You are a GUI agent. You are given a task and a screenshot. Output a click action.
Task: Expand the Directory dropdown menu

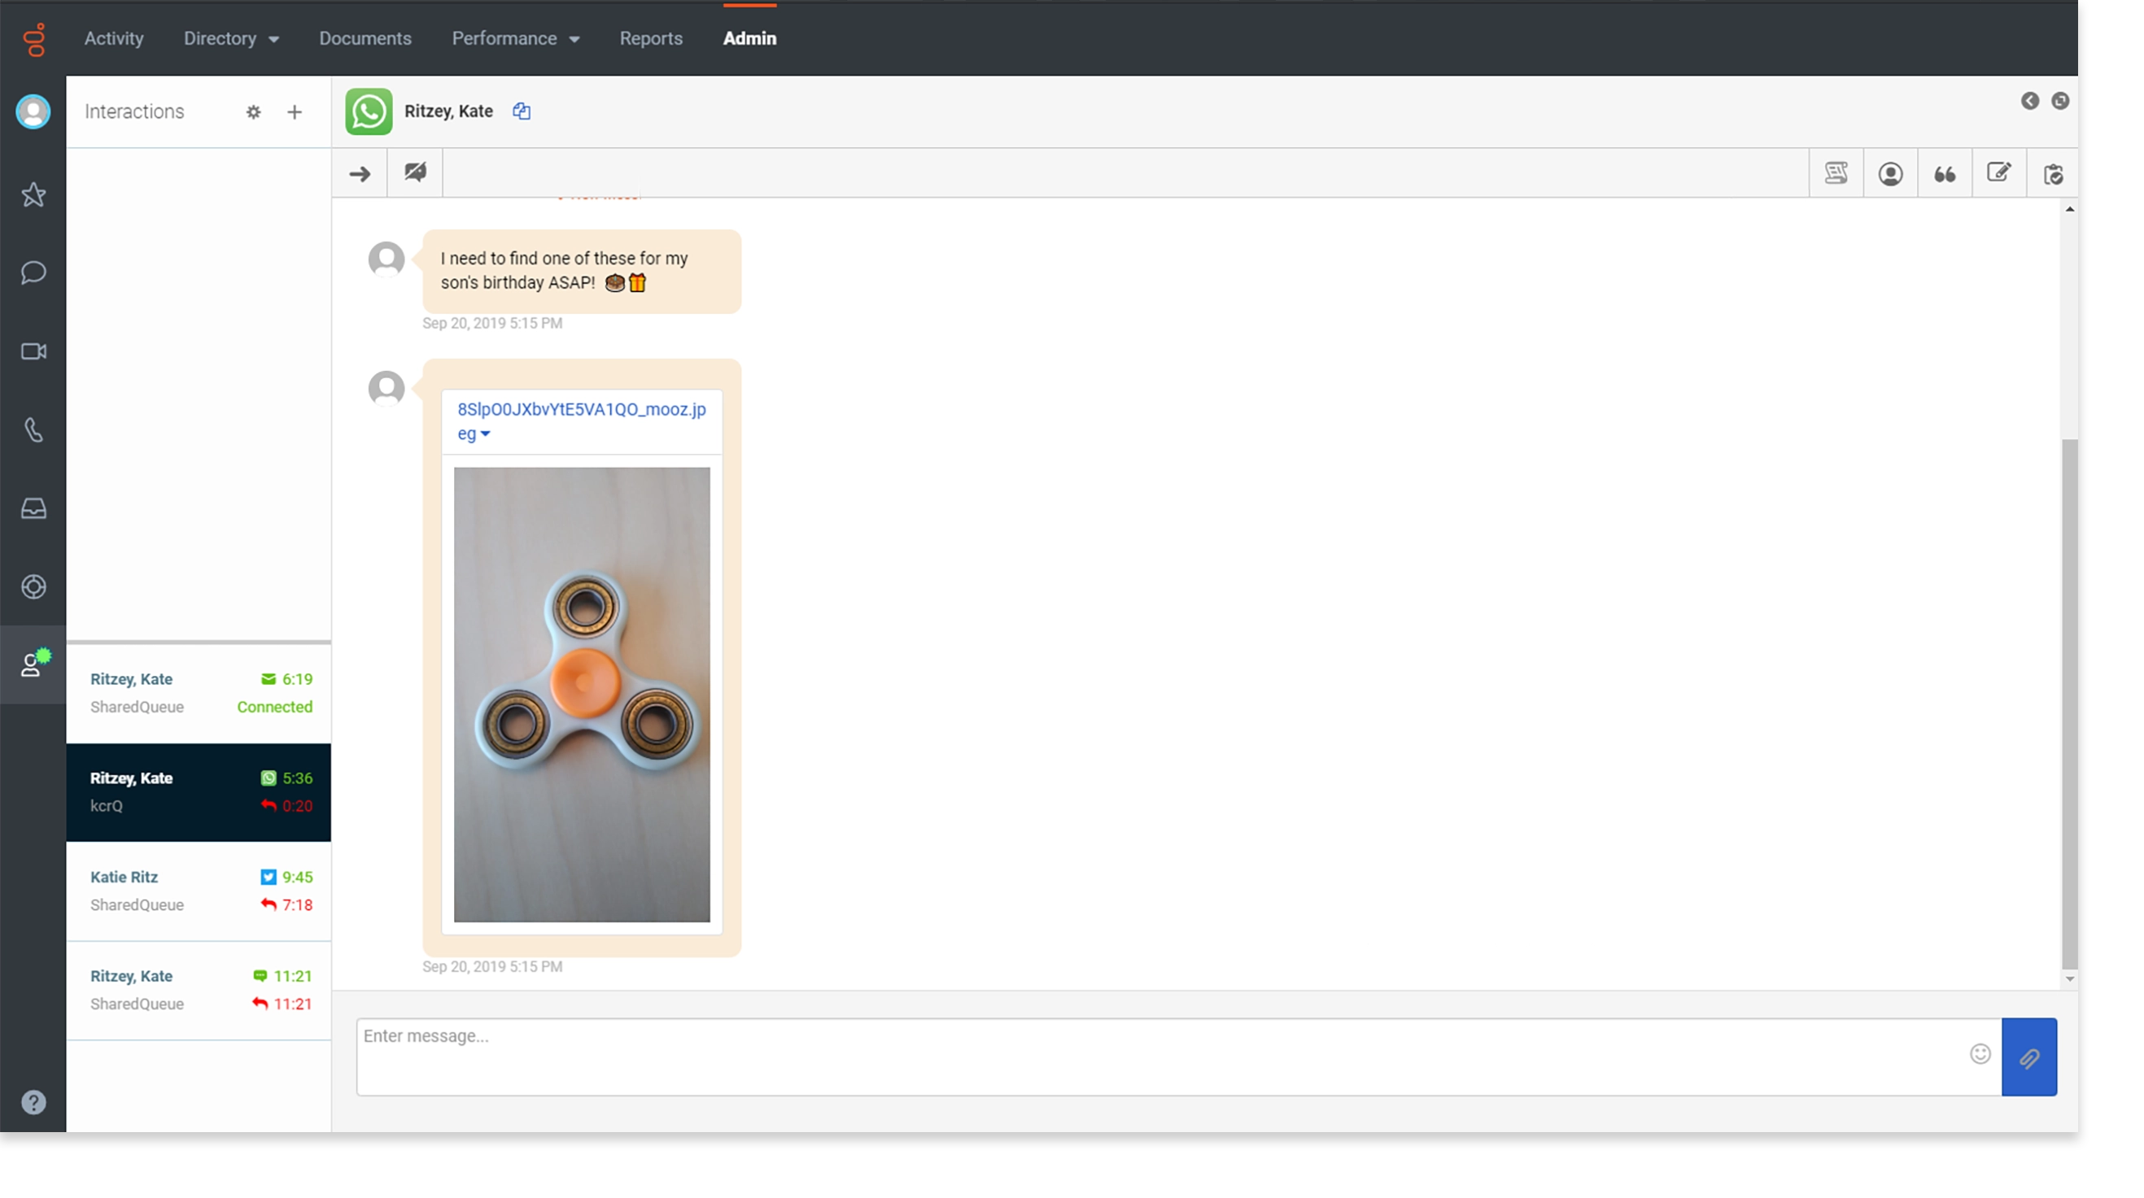click(230, 38)
